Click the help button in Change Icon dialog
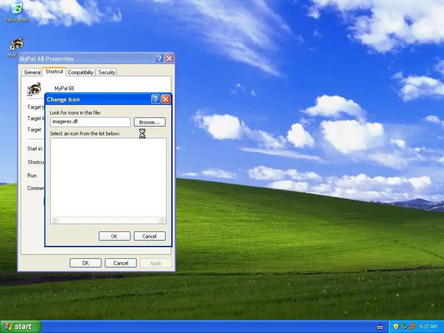Screen dimensions: 444x333 coord(156,99)
